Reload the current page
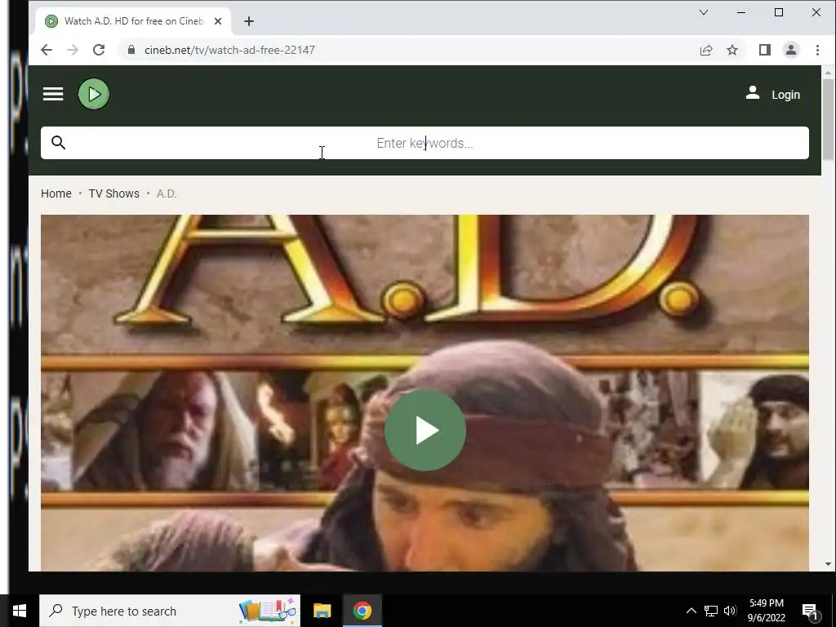The width and height of the screenshot is (836, 627). [99, 50]
